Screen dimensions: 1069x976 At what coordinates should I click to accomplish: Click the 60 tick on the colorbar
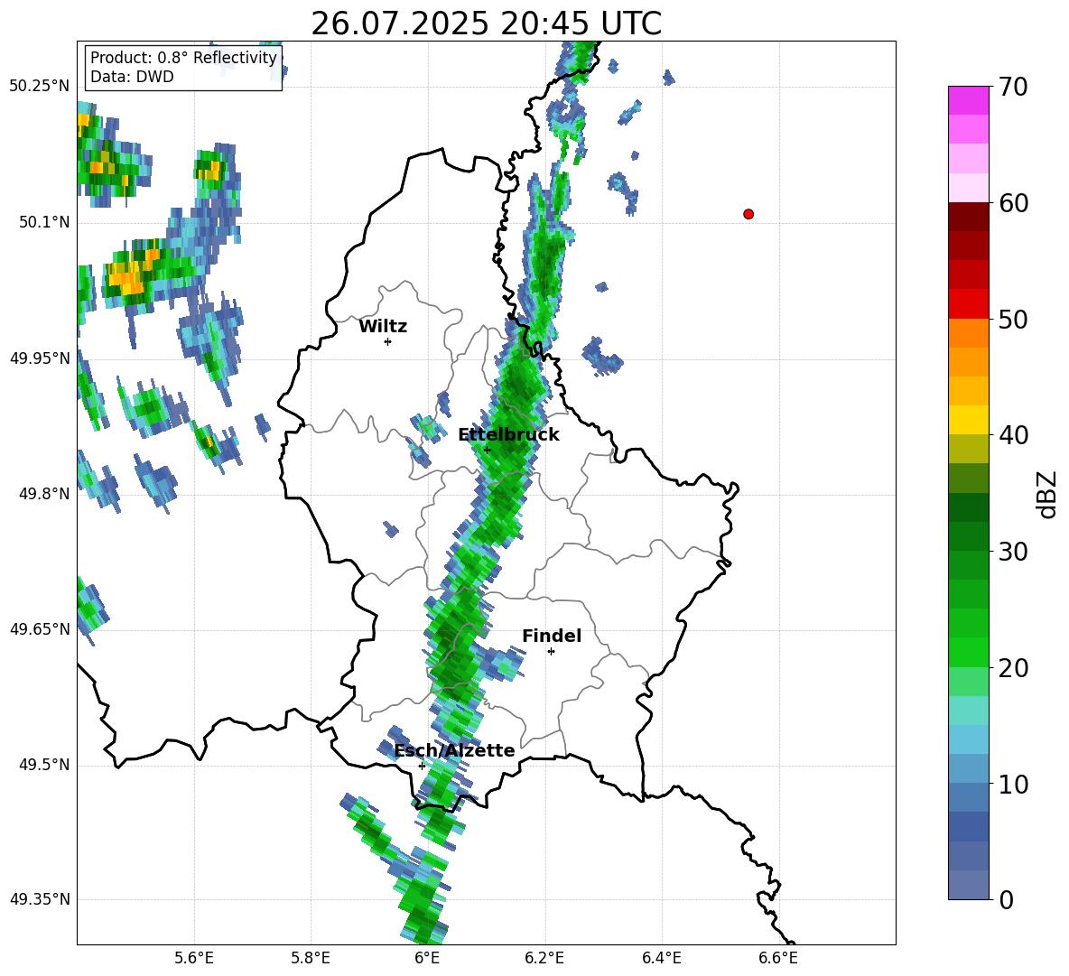pos(1012,203)
